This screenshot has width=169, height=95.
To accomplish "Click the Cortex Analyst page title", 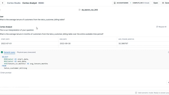I will click(30, 3).
